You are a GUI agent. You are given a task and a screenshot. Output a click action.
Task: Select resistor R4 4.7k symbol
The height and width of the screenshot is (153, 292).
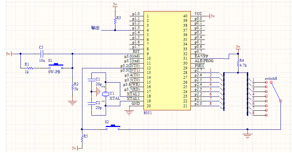[x=238, y=63]
